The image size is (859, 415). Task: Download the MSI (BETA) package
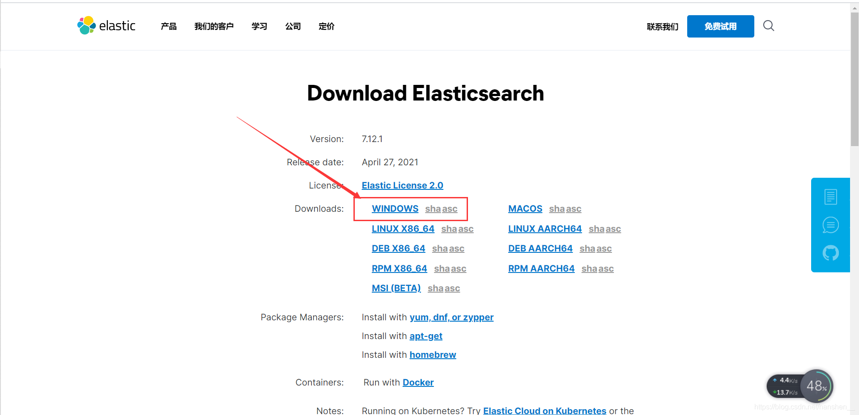pos(396,288)
